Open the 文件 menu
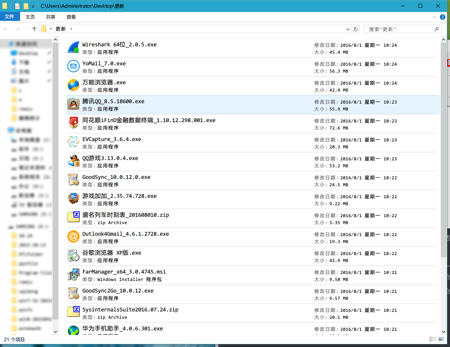Viewport: 450px width, 347px height. (x=10, y=17)
